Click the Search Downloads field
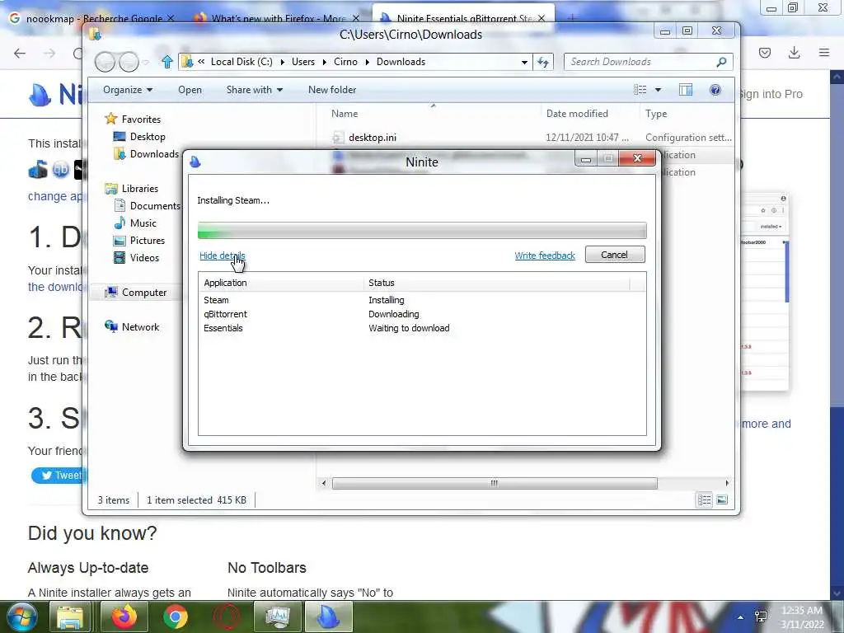 pyautogui.click(x=640, y=62)
